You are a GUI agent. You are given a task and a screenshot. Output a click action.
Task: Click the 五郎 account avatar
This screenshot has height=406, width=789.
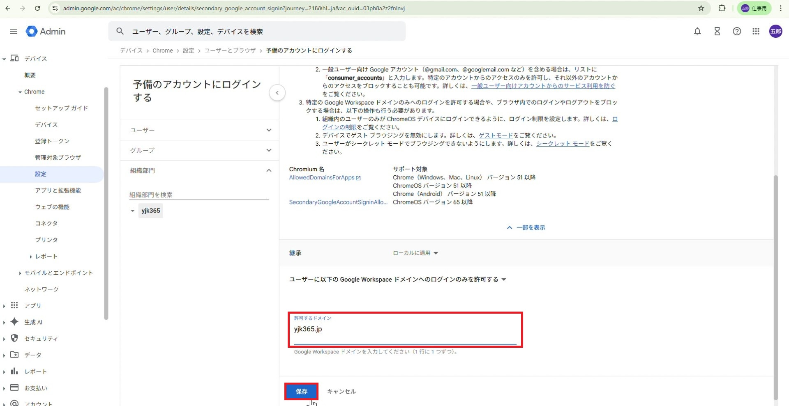pyautogui.click(x=775, y=31)
